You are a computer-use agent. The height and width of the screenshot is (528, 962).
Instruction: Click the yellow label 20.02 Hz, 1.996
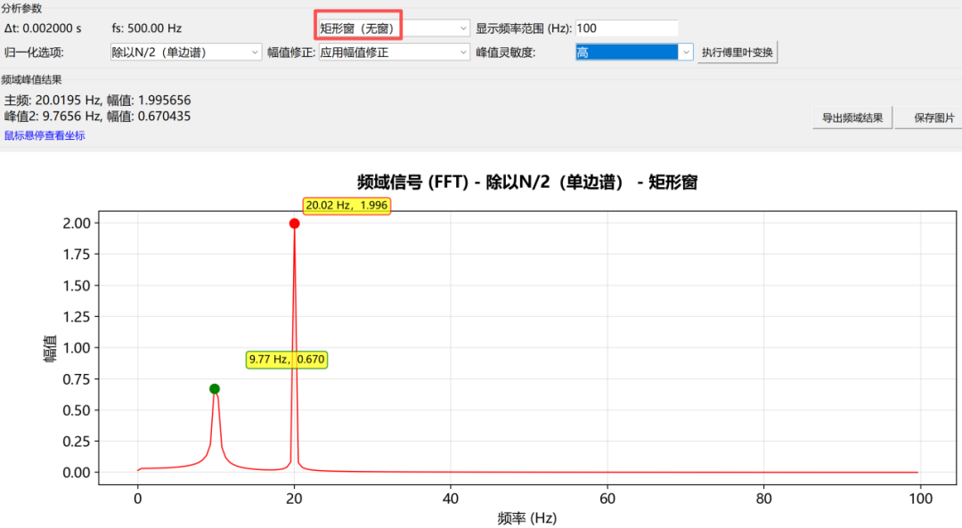point(346,206)
